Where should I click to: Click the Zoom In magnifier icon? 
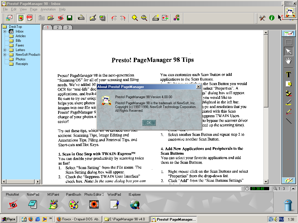coord(135,18)
